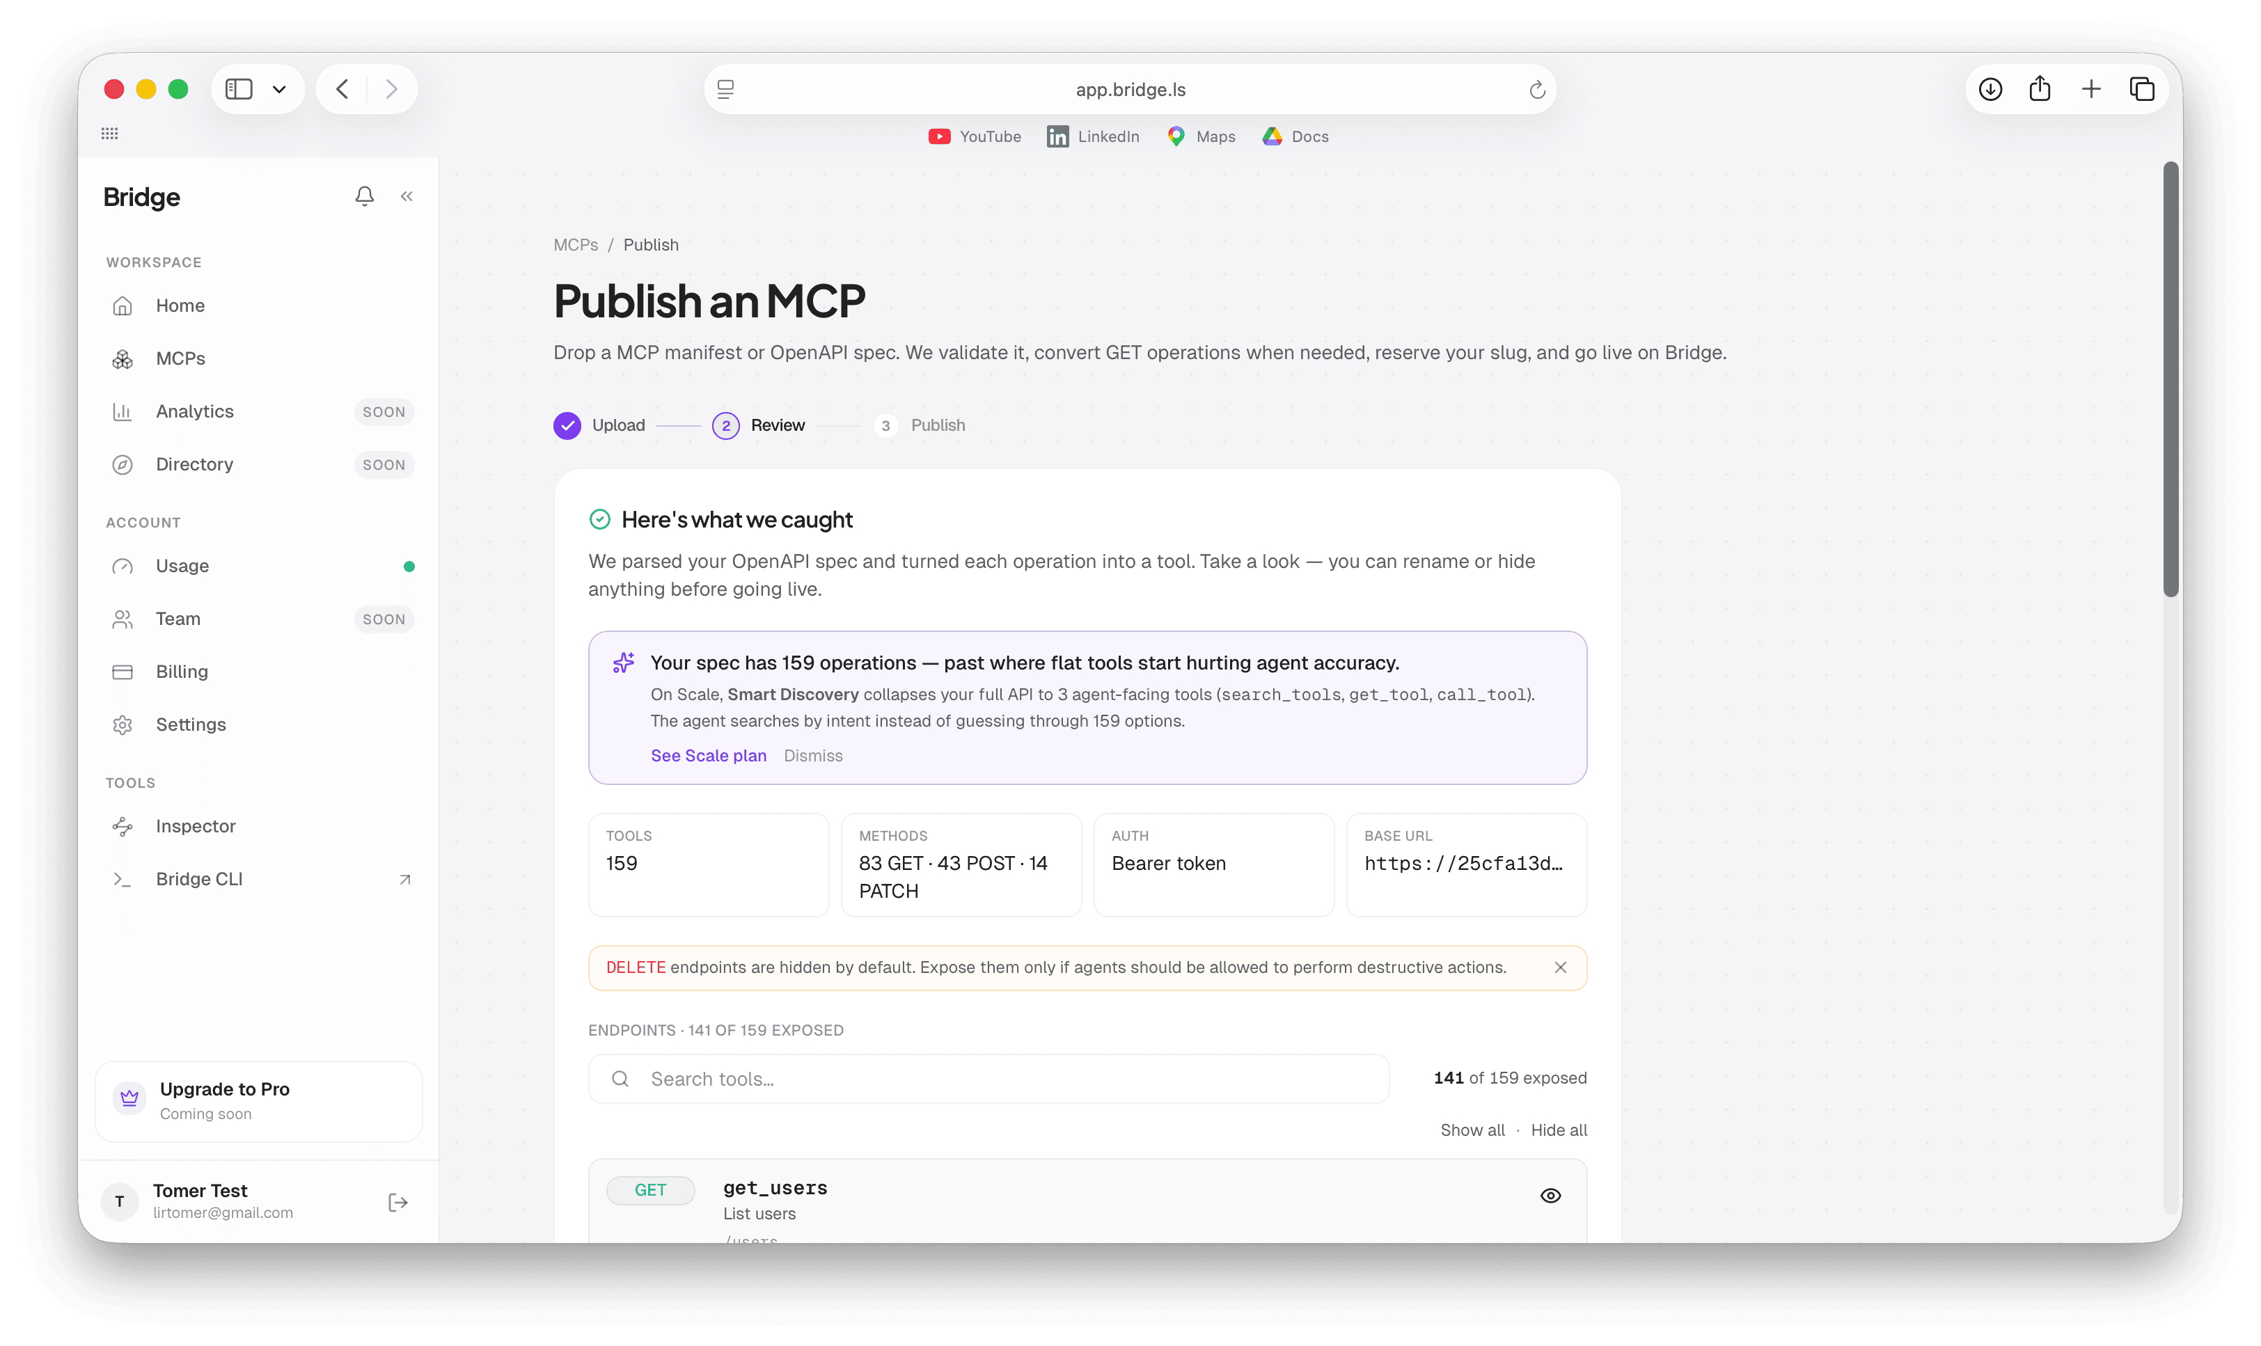Click See Scale plan link
The width and height of the screenshot is (2261, 1346).
(709, 756)
